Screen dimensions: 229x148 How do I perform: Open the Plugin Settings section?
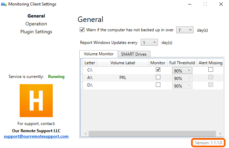point(36,32)
